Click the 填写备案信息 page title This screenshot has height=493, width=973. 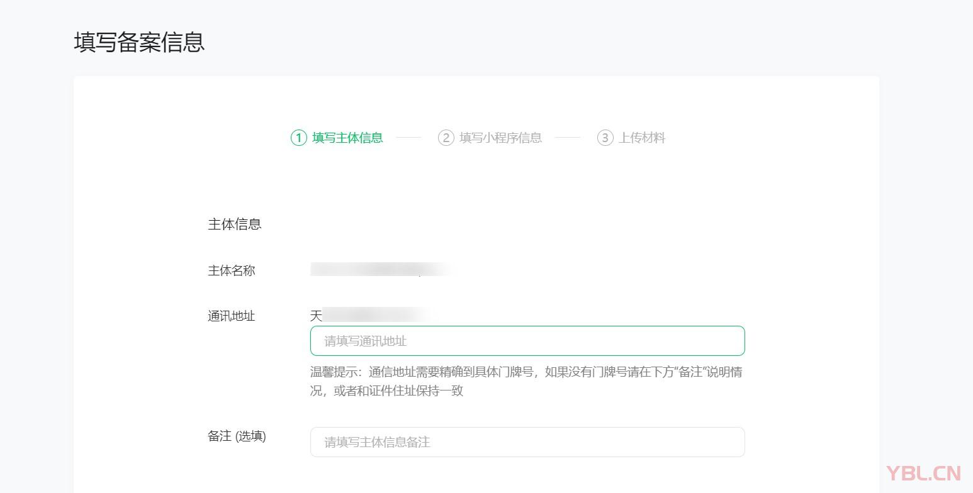point(139,42)
